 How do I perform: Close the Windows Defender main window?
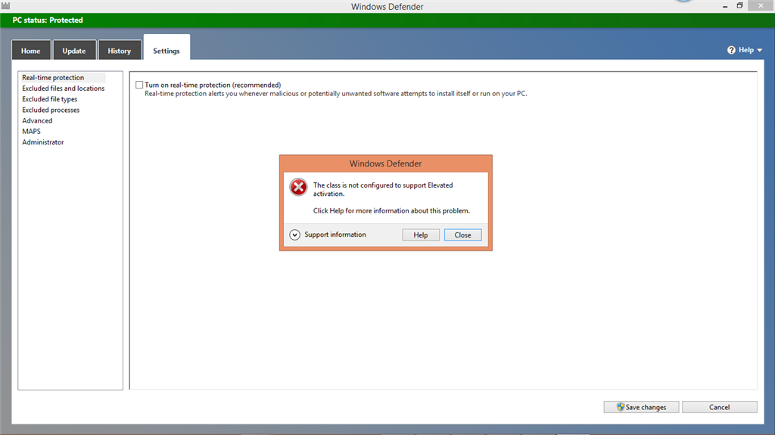pos(761,5)
